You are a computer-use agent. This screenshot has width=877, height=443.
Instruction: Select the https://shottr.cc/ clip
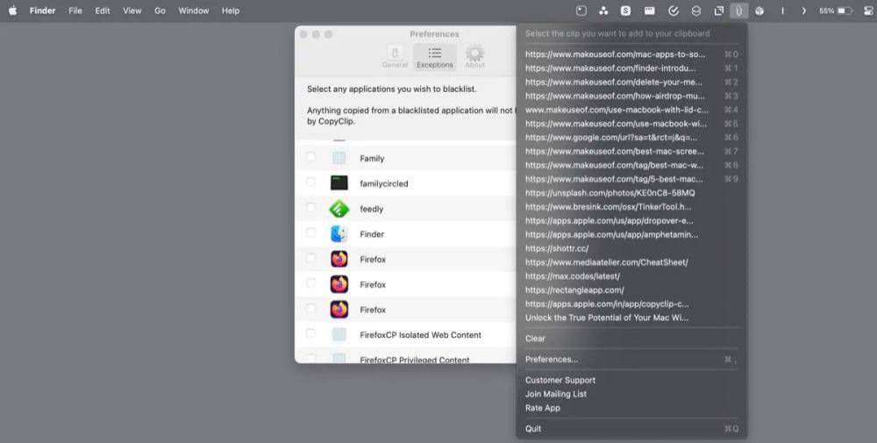[x=631, y=248]
